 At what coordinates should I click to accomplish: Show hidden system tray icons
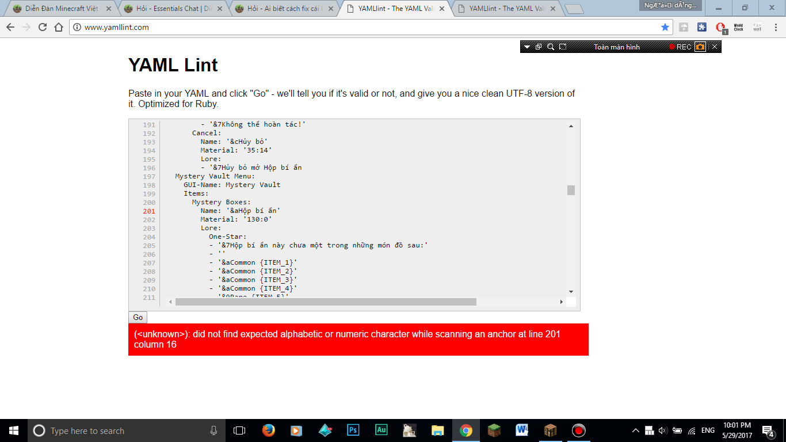click(x=635, y=430)
